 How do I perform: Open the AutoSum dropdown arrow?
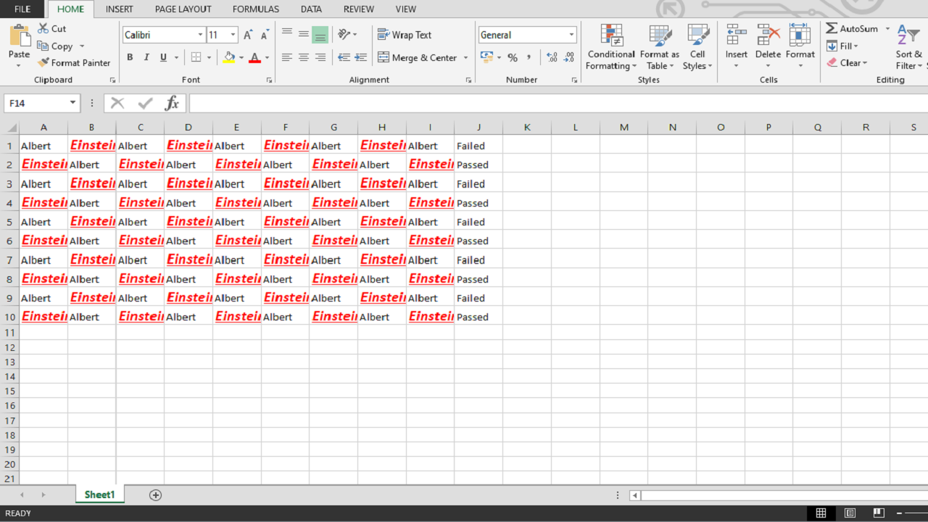tap(887, 29)
